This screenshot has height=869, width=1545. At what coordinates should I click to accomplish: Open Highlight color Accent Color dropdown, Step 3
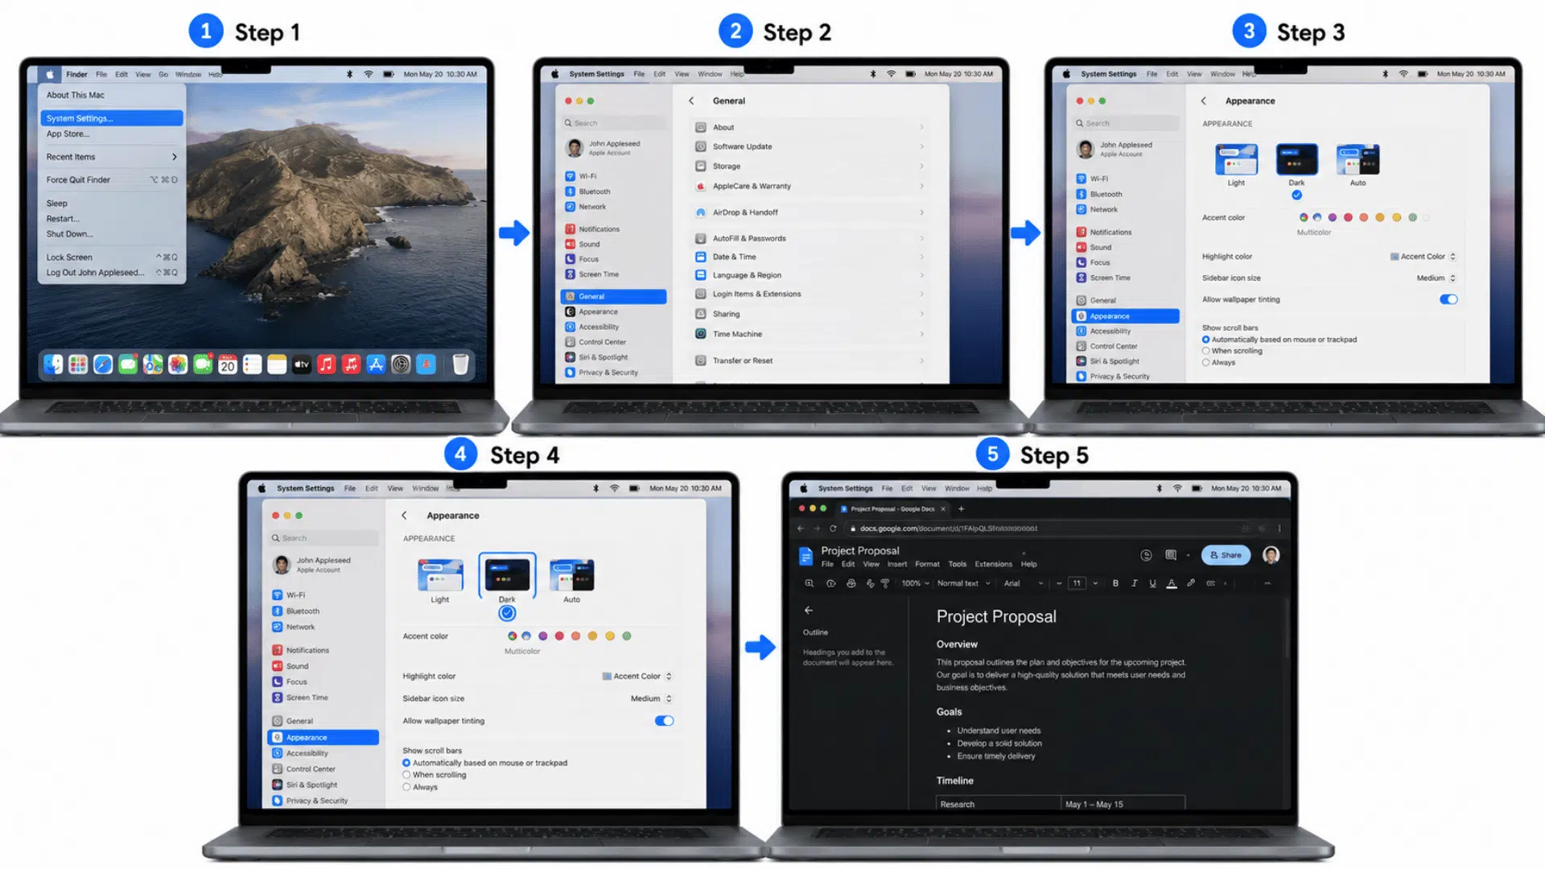pos(1423,257)
